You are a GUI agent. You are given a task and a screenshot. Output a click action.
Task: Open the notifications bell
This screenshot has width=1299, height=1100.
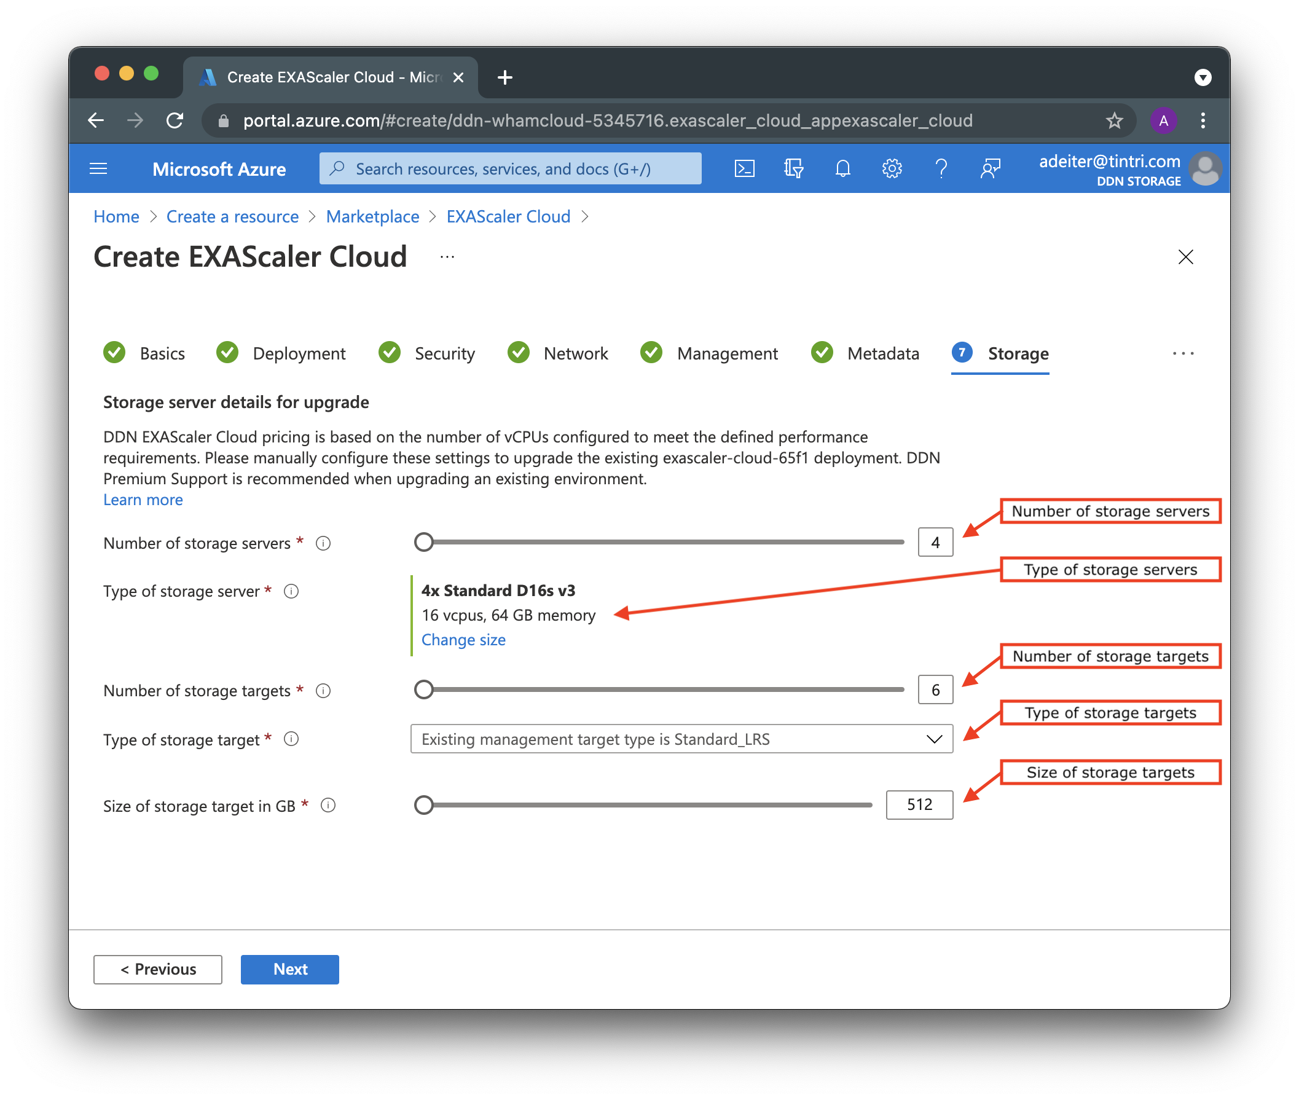842,168
